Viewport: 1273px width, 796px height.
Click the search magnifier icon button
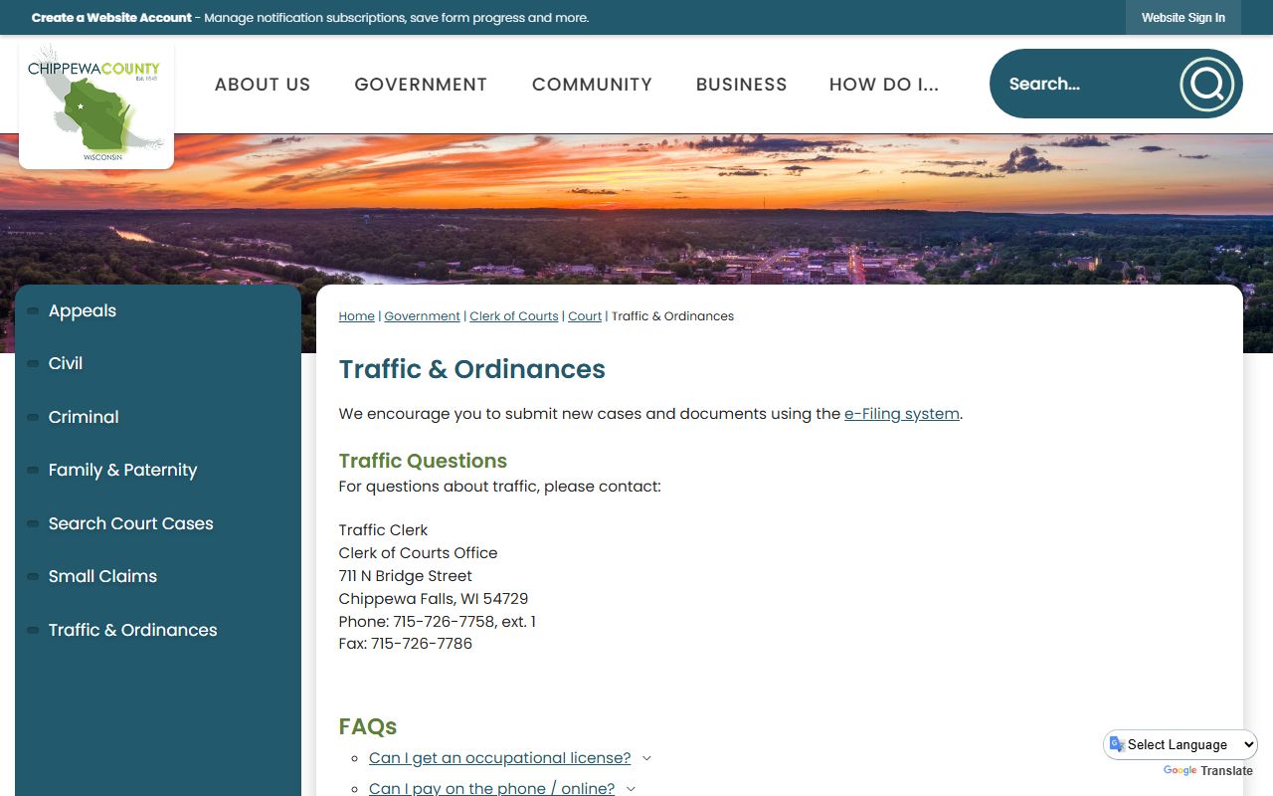pyautogui.click(x=1206, y=84)
